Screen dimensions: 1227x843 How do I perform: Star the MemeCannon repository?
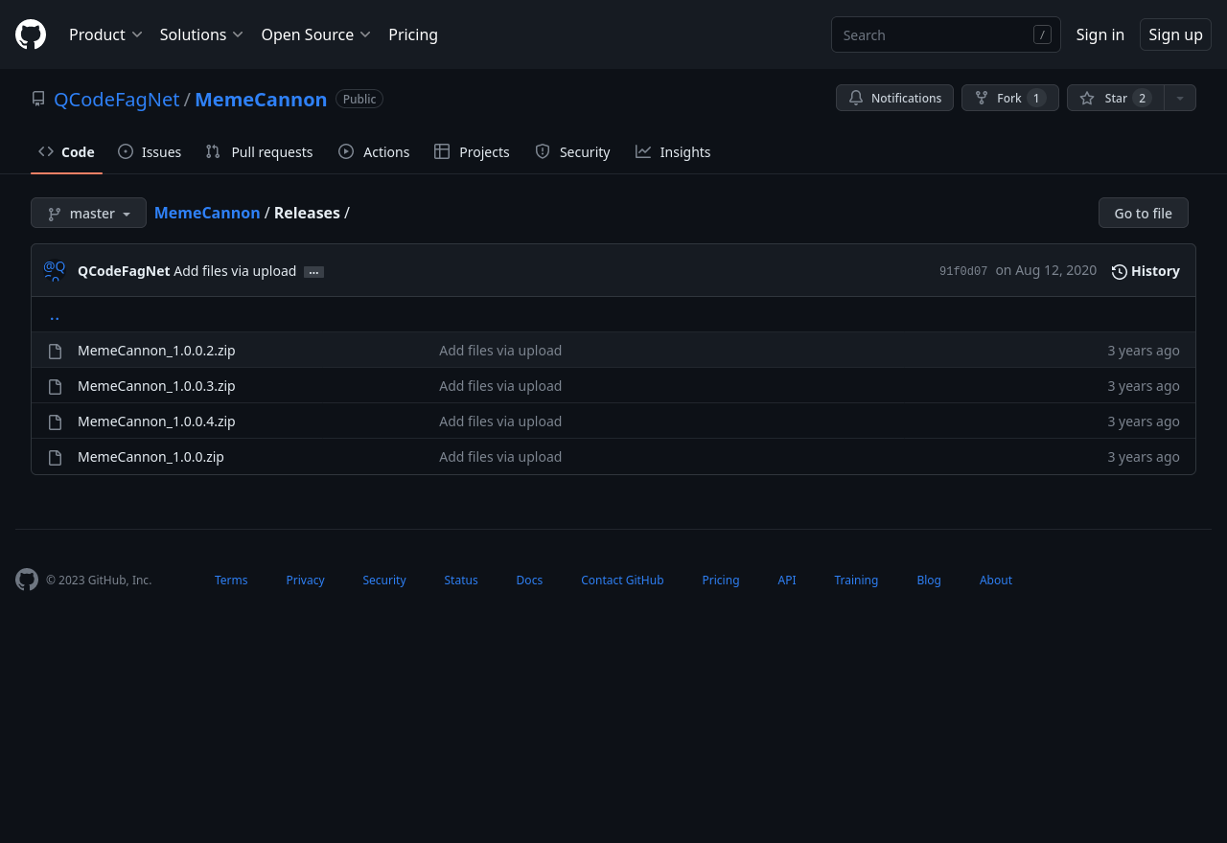1115,98
